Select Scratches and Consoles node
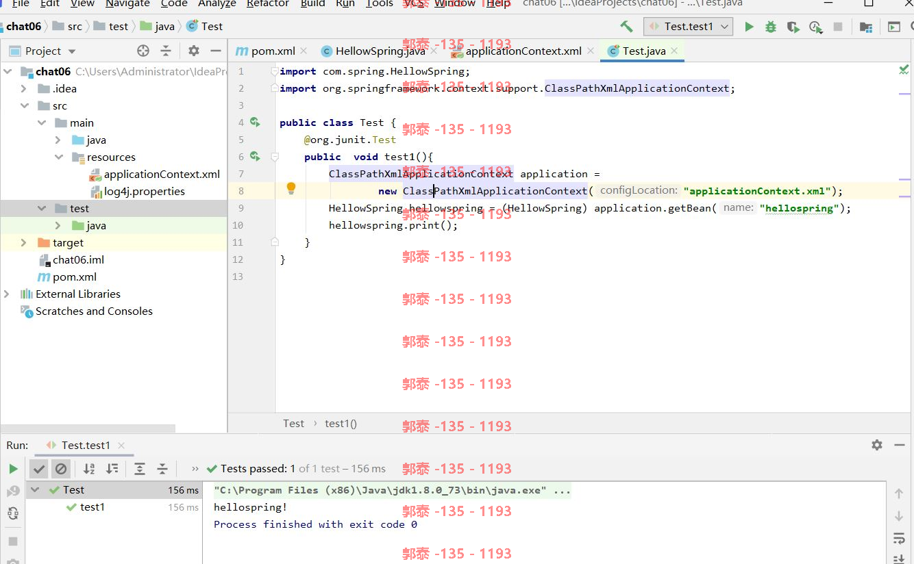The width and height of the screenshot is (914, 564). [x=94, y=311]
